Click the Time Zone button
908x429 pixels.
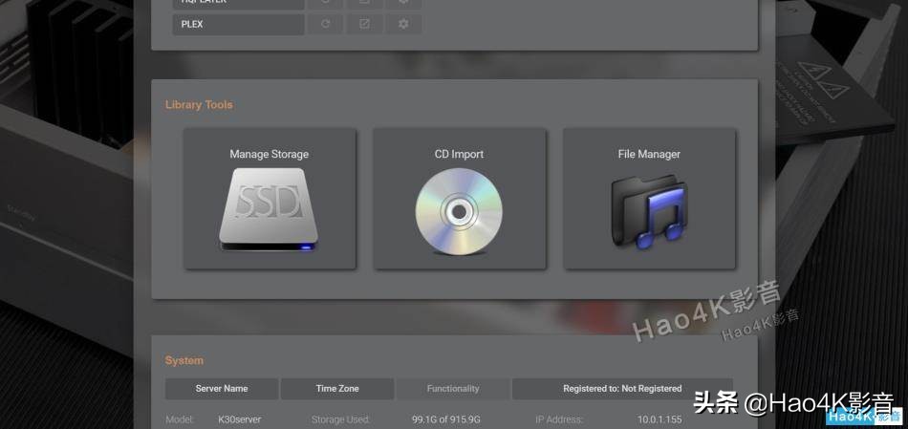[x=337, y=389]
